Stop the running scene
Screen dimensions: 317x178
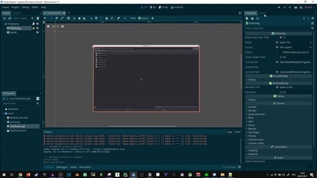(290, 7)
